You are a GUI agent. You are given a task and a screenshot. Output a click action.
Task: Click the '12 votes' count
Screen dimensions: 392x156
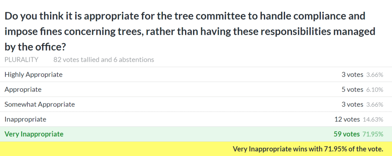pos(347,119)
